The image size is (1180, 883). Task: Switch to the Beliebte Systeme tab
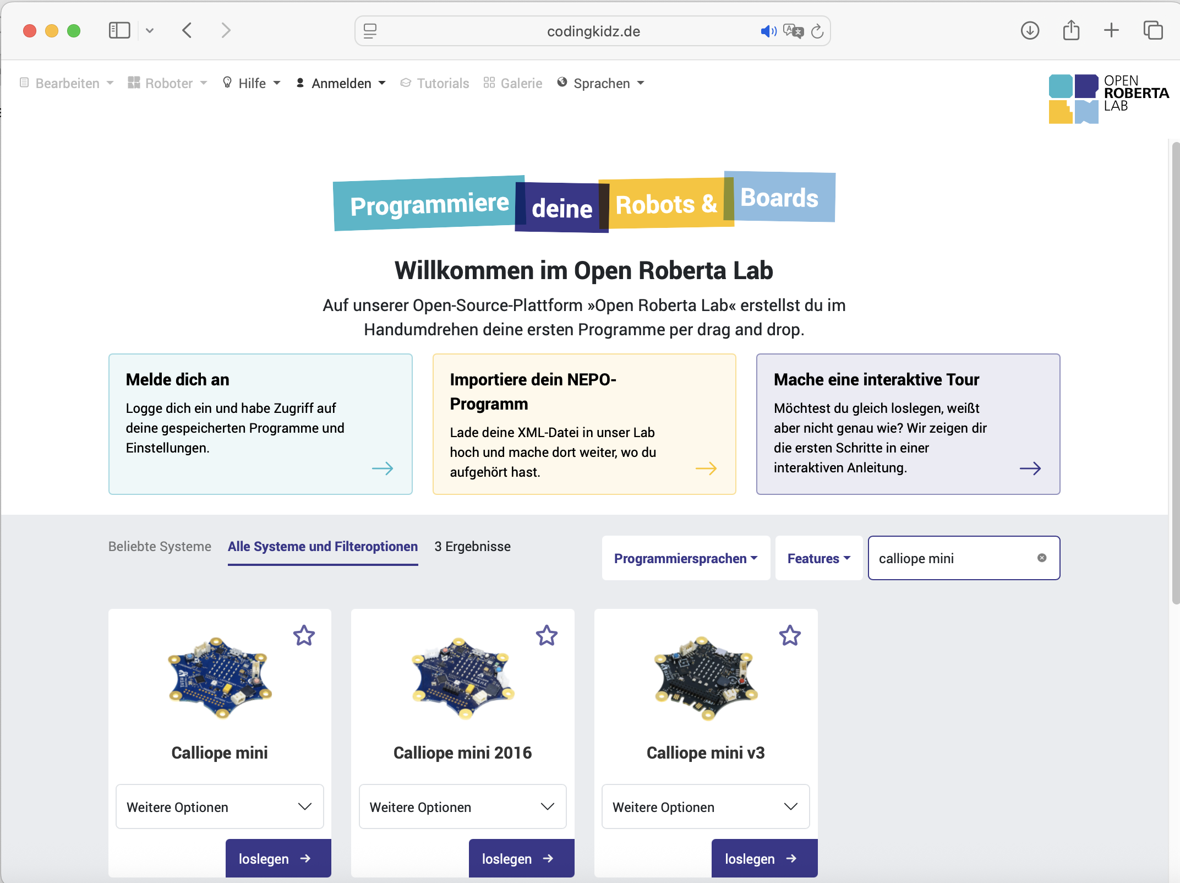160,547
